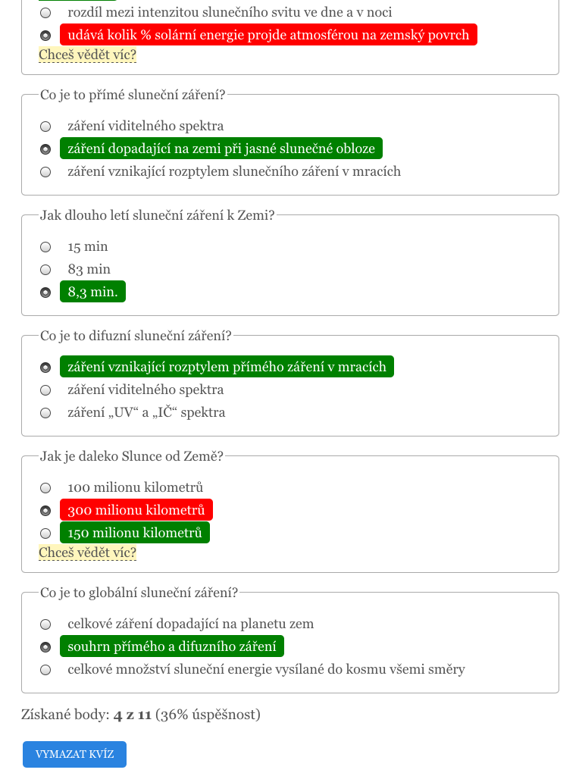Choose 'celkové množství sluneční energie vysílané' answer
The width and height of the screenshot is (582, 776).
coord(45,670)
